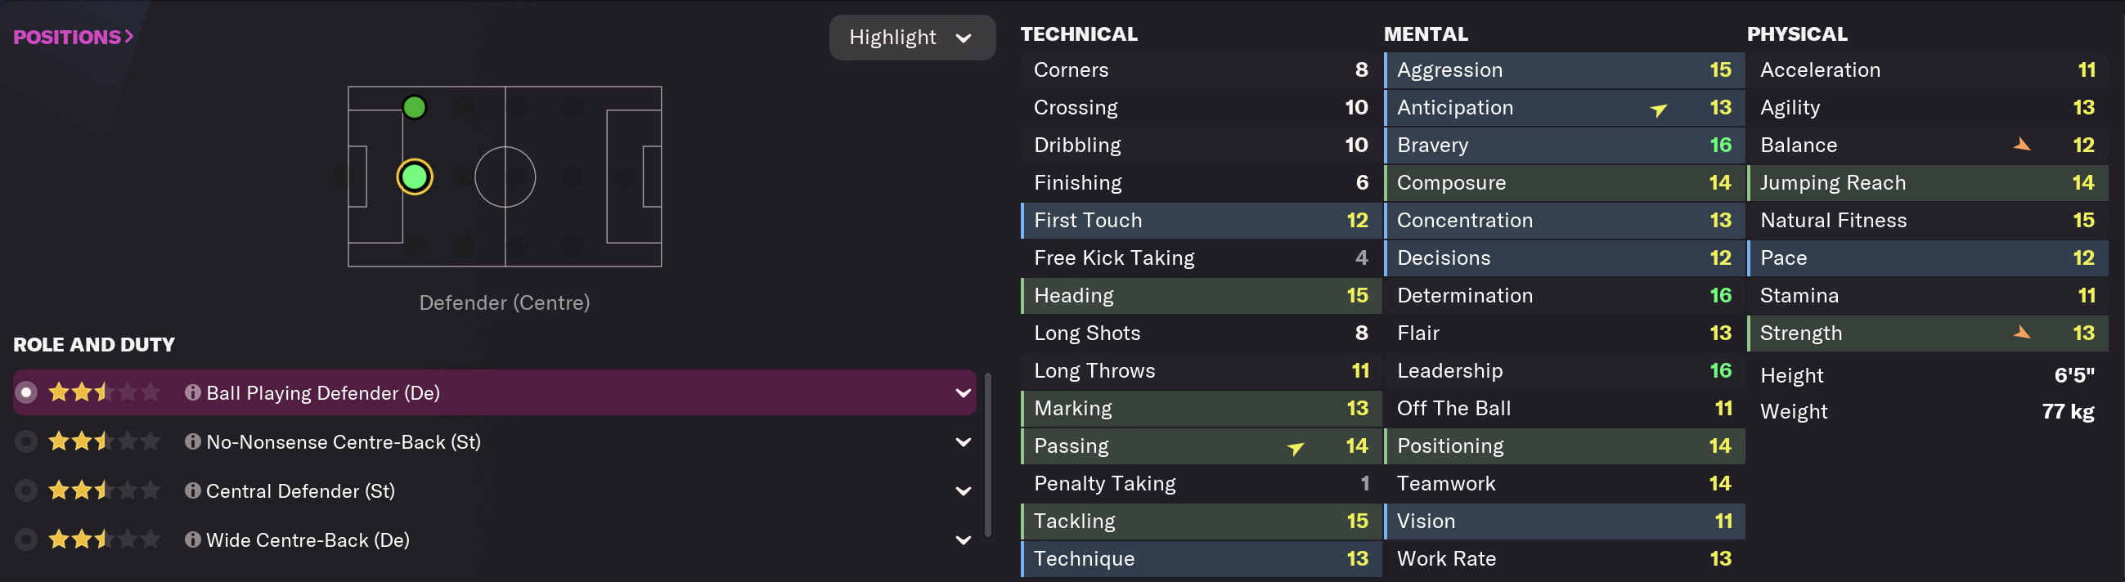Click the Strength attribute change arrow
The image size is (2125, 582).
[2021, 333]
